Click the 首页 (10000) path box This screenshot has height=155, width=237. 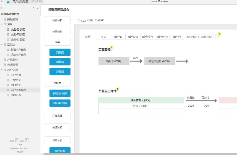[x=114, y=61]
